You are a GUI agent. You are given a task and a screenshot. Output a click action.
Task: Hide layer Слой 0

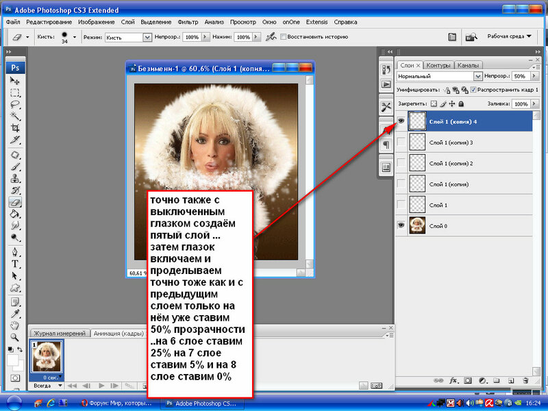(x=401, y=225)
